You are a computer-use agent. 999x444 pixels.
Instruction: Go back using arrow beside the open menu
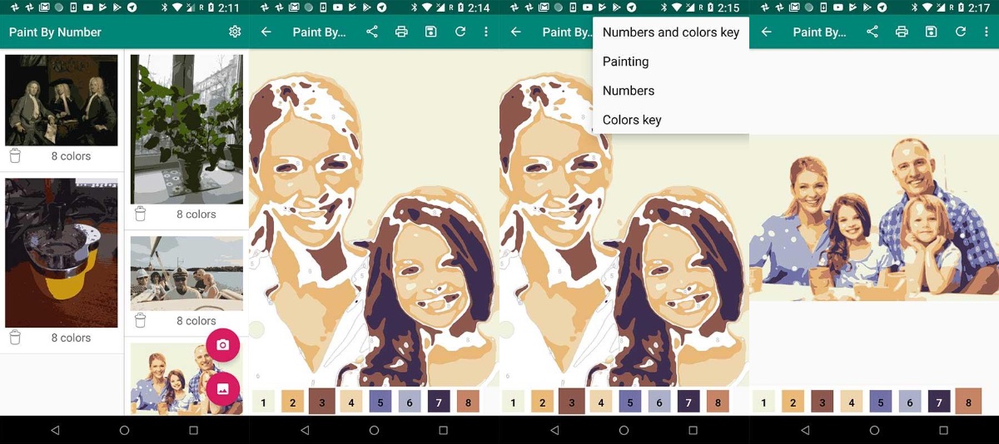[x=515, y=32]
